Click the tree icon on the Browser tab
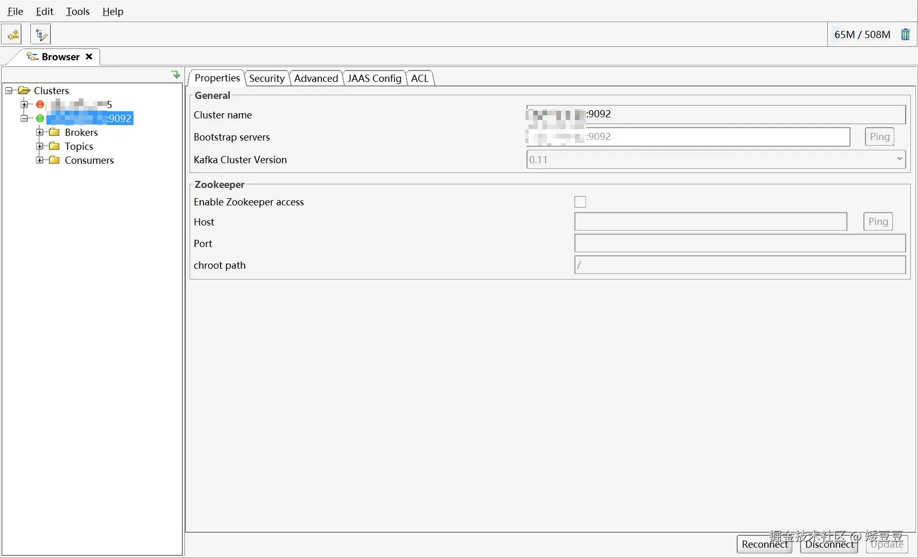 (32, 57)
